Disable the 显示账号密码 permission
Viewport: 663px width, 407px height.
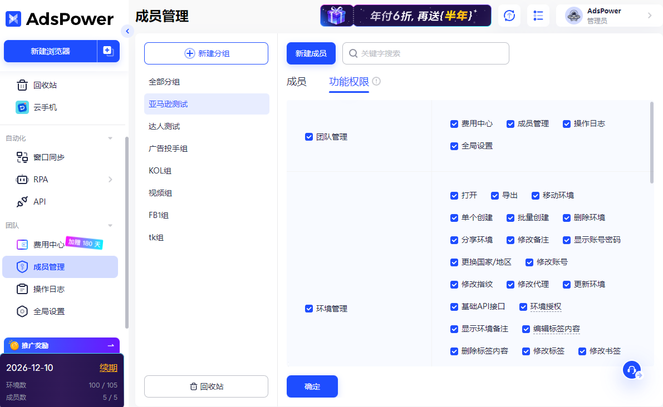tap(567, 240)
